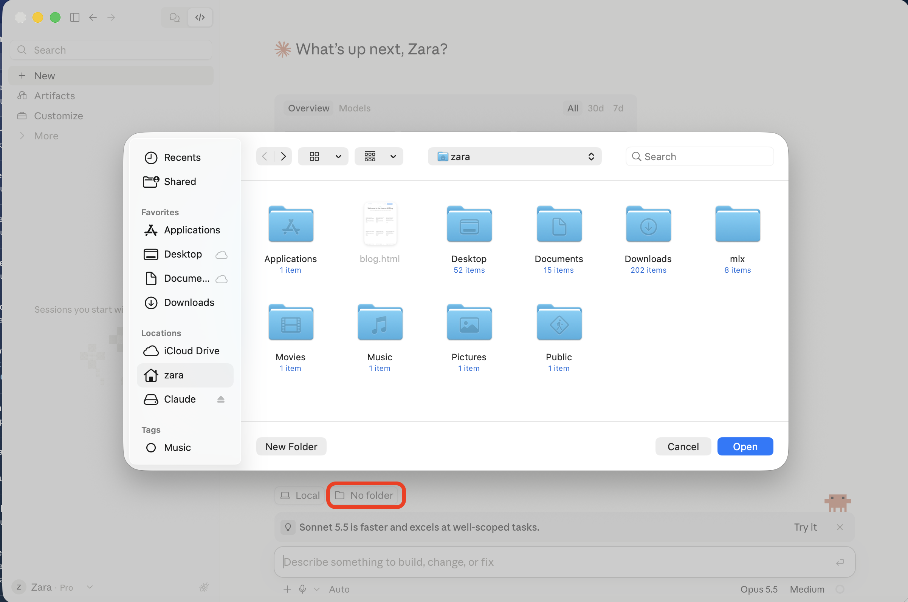
Task: Select the Pictures folder
Action: (469, 323)
